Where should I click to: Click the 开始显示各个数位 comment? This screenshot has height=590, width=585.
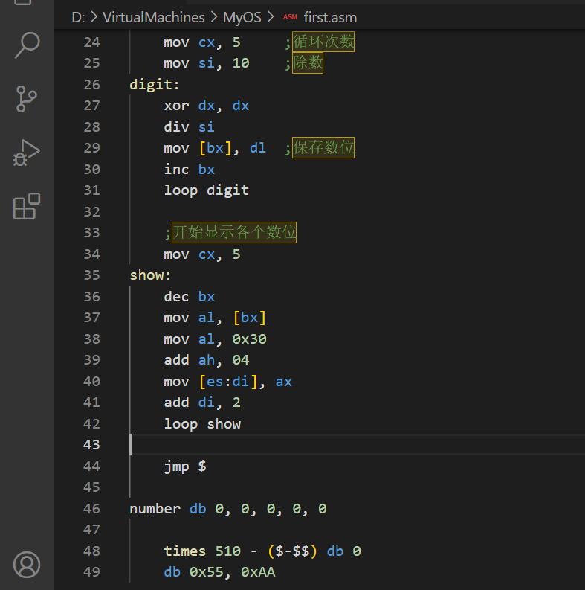tap(234, 233)
